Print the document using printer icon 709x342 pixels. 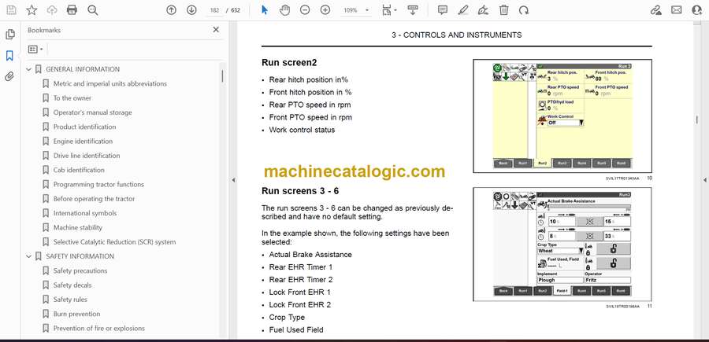click(72, 10)
